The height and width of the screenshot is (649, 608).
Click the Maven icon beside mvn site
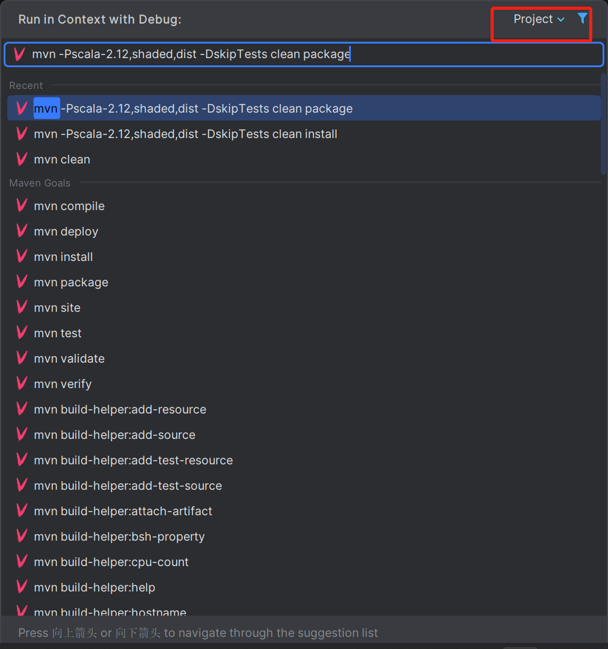tap(22, 308)
